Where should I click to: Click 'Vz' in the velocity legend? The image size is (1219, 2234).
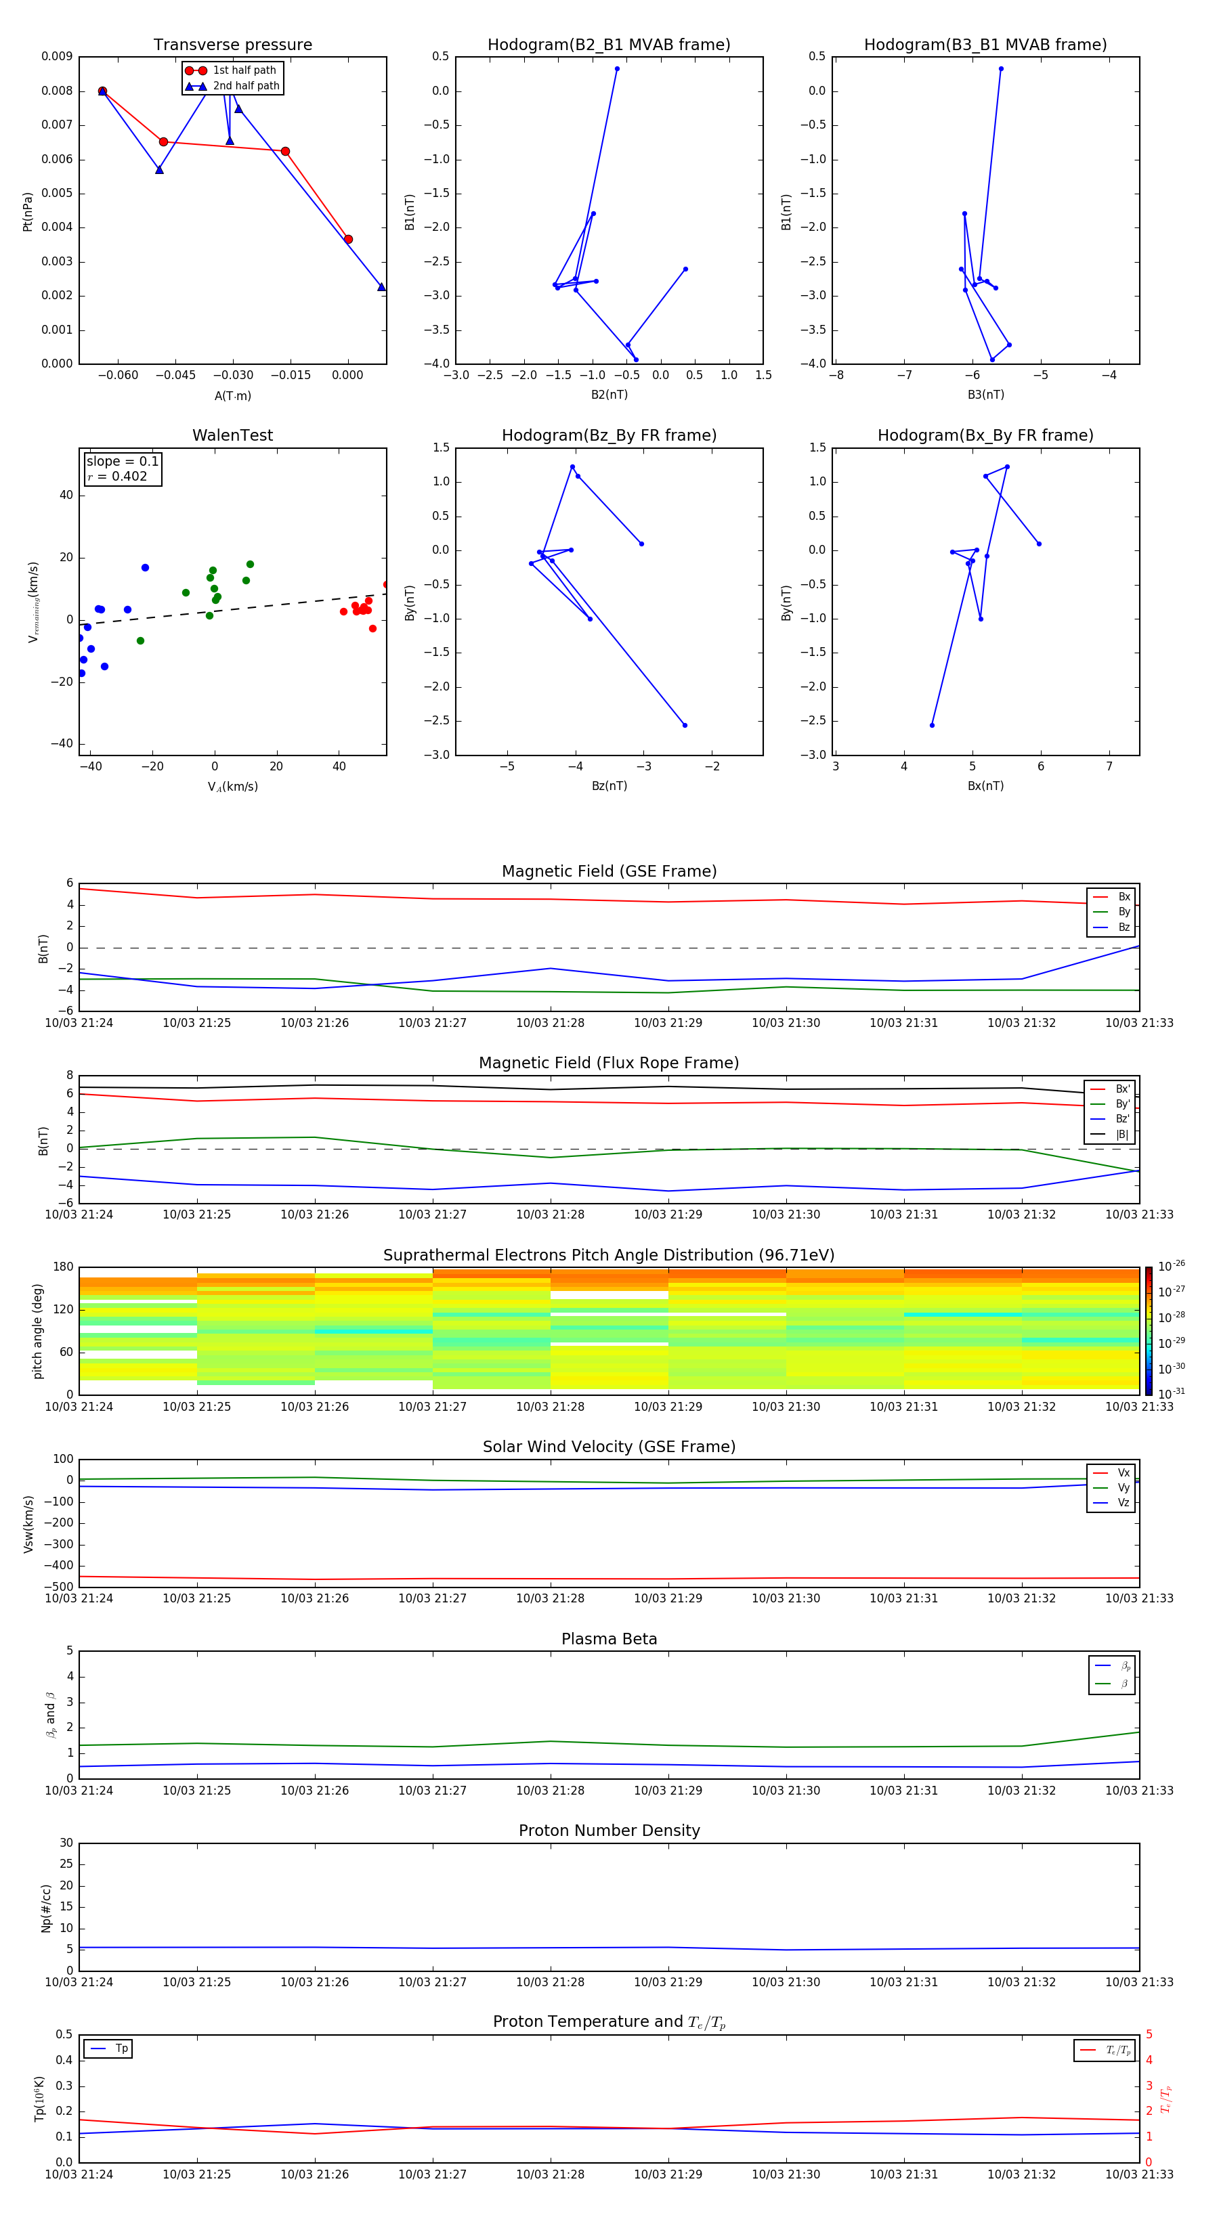pyautogui.click(x=1112, y=1503)
